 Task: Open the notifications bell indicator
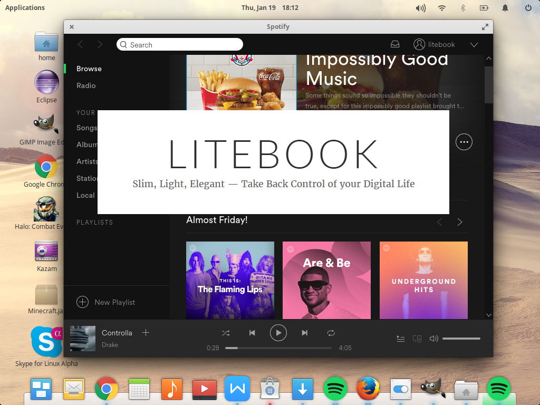(505, 8)
